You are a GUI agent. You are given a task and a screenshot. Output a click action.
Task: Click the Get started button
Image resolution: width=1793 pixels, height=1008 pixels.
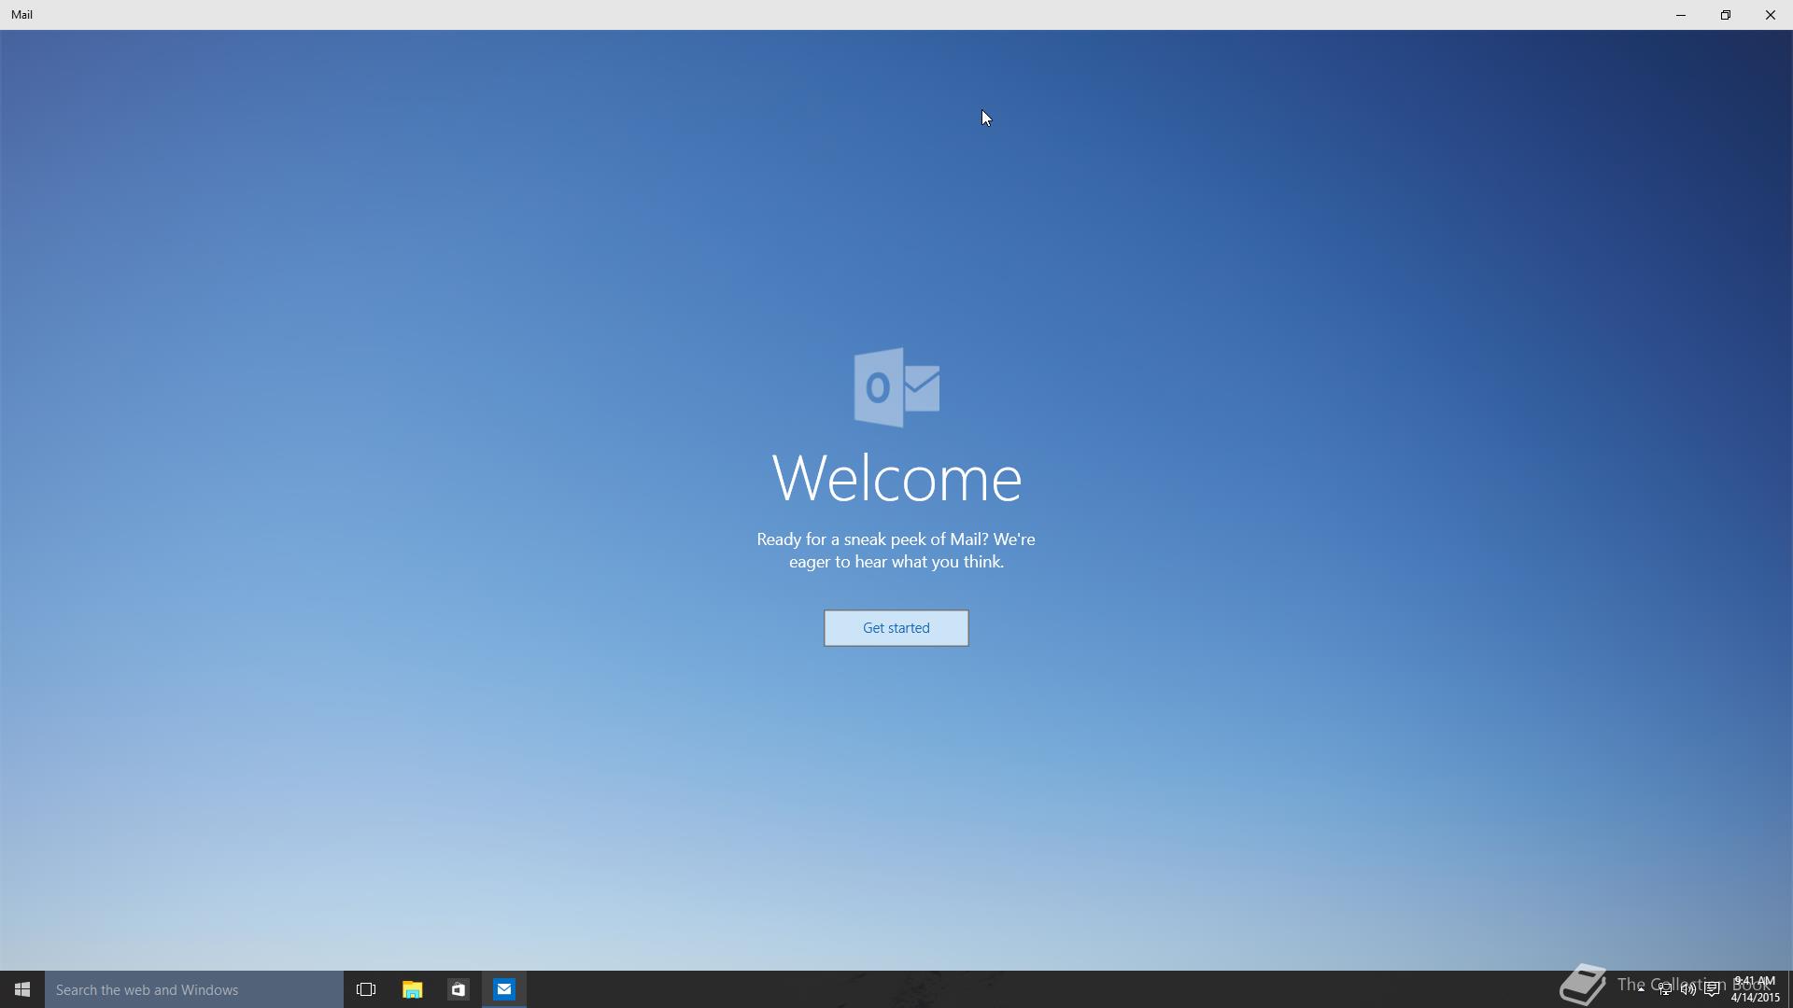click(896, 628)
